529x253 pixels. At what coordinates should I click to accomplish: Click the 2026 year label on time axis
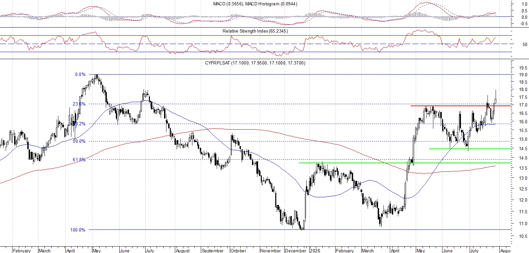click(315, 251)
